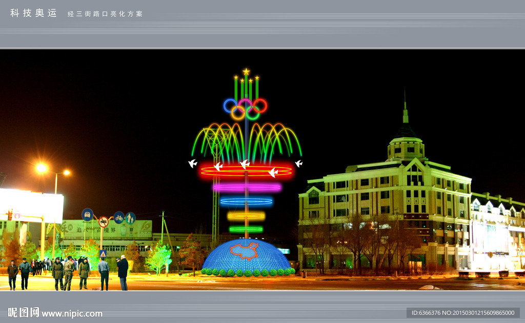Select the magenta neon ring

coord(247,188)
